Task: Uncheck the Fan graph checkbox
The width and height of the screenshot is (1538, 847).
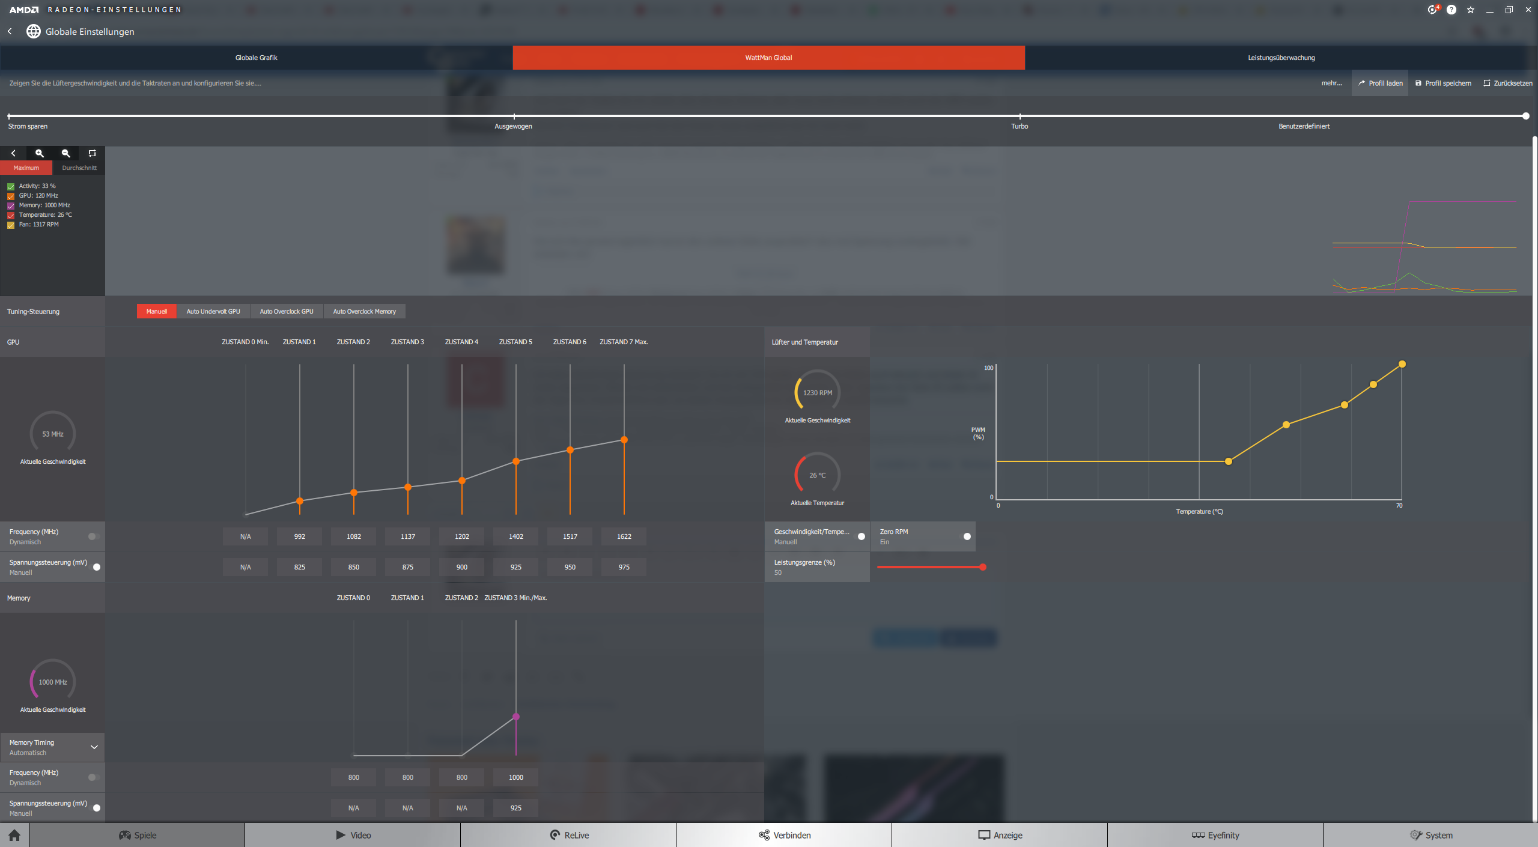Action: (11, 225)
